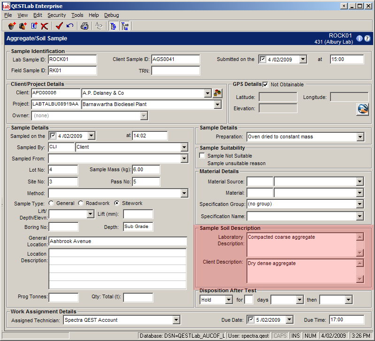Click the red checkmark toolbar icon

tap(59, 26)
